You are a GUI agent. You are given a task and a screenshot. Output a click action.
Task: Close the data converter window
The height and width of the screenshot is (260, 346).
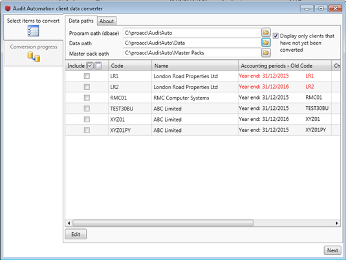tap(335, 8)
